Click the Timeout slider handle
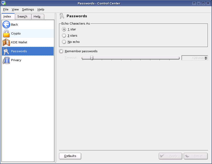 pos(92,58)
